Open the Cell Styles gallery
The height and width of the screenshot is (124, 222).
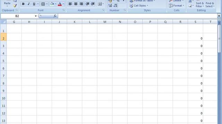[139, 6]
